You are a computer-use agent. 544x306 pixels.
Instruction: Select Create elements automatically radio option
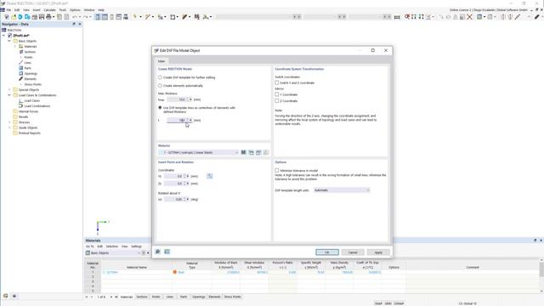(160, 85)
